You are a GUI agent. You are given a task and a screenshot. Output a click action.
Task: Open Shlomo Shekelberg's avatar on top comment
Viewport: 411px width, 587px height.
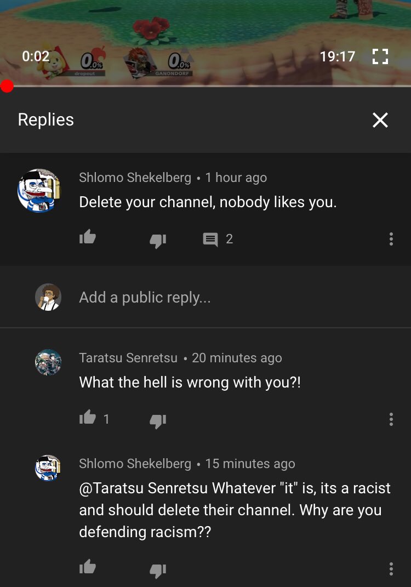click(x=39, y=191)
